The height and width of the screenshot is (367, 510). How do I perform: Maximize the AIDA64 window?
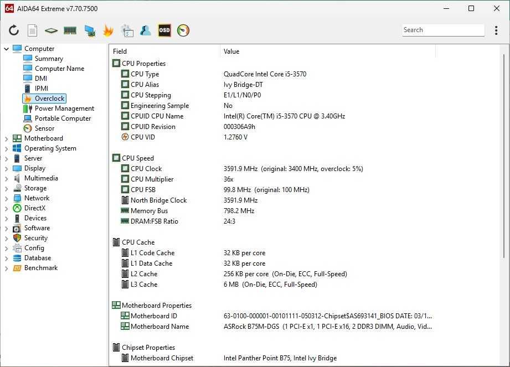click(x=471, y=8)
